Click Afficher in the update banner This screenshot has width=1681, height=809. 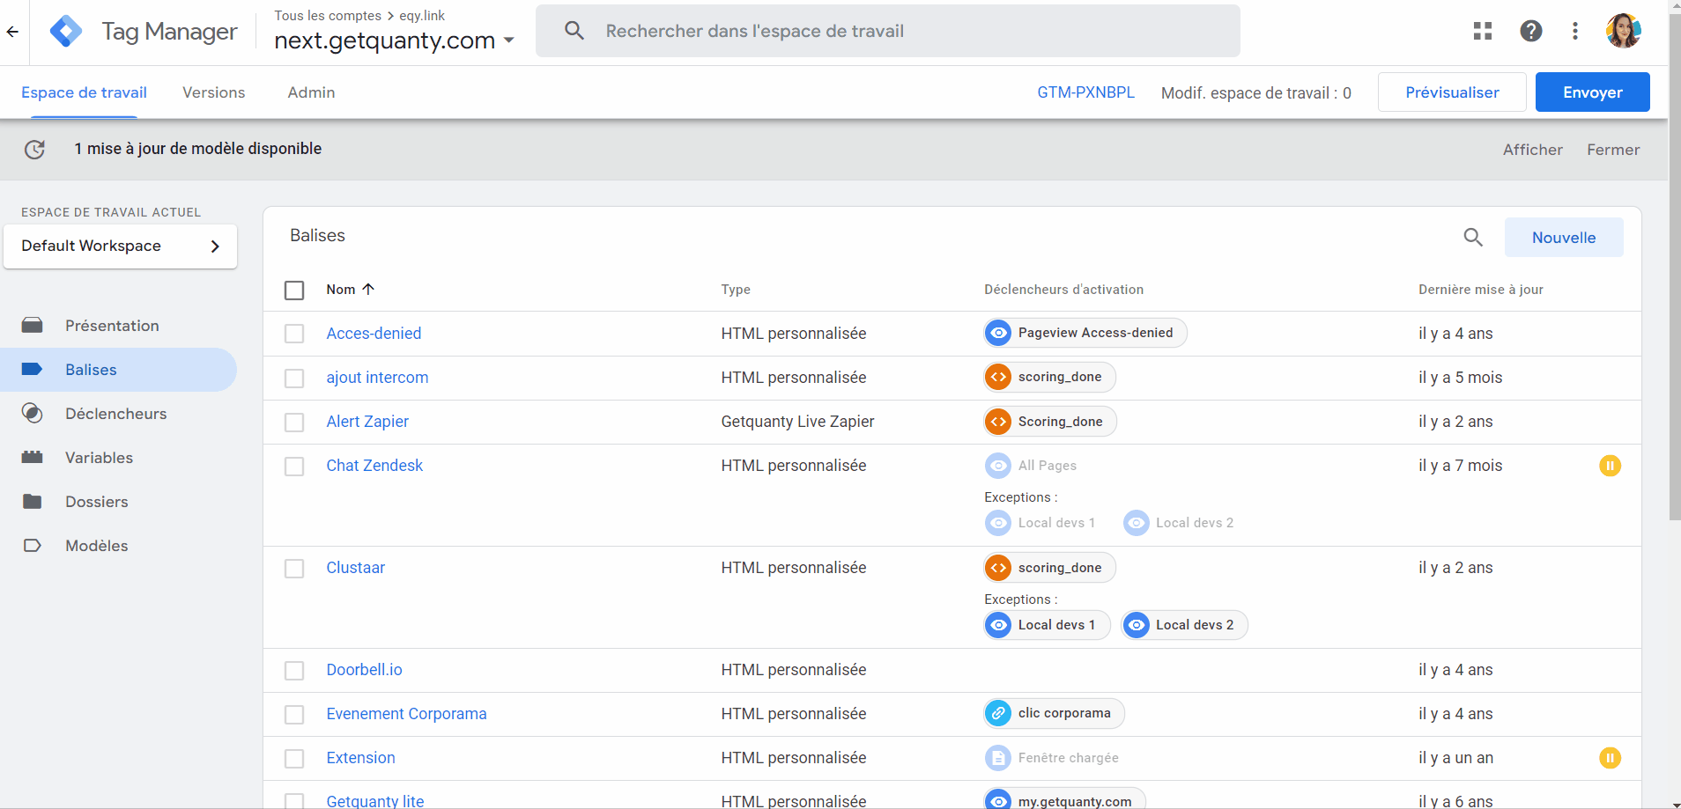1532,150
